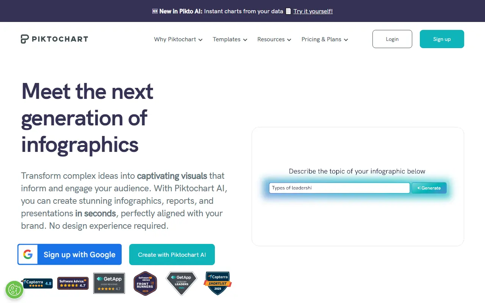This screenshot has width=485, height=303.
Task: Click the Piktochart logo
Action: tap(54, 39)
